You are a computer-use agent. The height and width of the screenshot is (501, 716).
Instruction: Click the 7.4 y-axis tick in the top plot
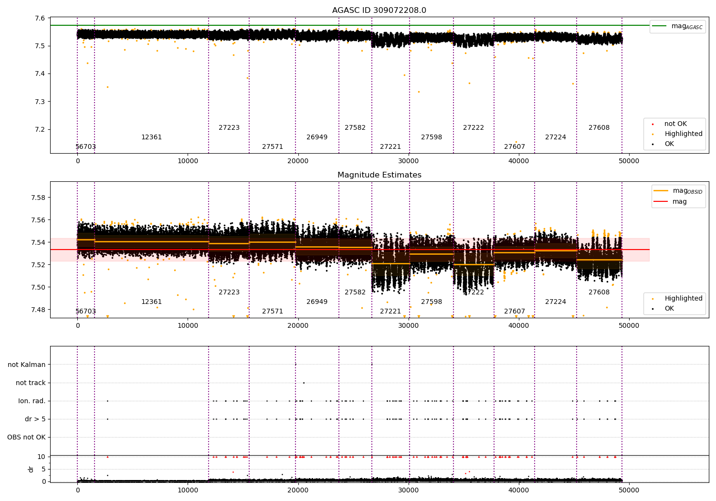click(x=41, y=73)
